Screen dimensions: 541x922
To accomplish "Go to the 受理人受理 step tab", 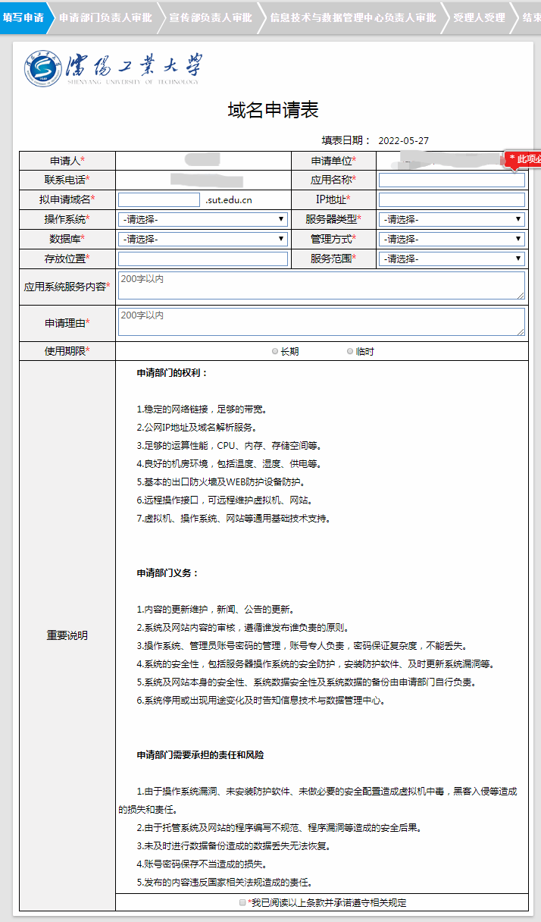I will click(x=479, y=17).
